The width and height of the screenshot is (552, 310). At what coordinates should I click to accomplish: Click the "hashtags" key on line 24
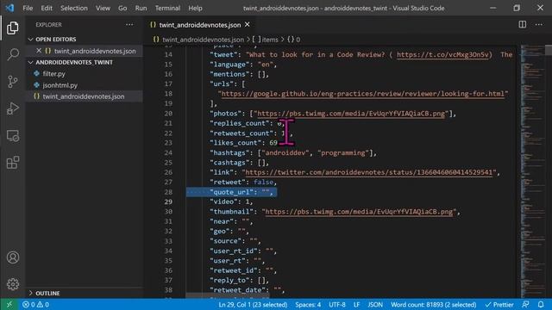pyautogui.click(x=231, y=153)
